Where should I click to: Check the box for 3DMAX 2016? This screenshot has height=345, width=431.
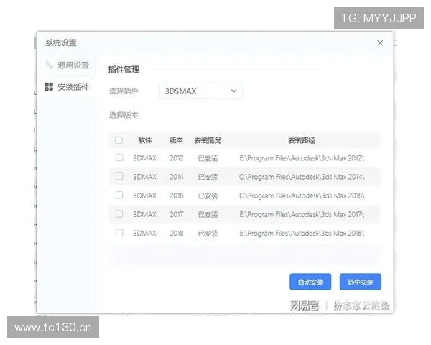119,195
